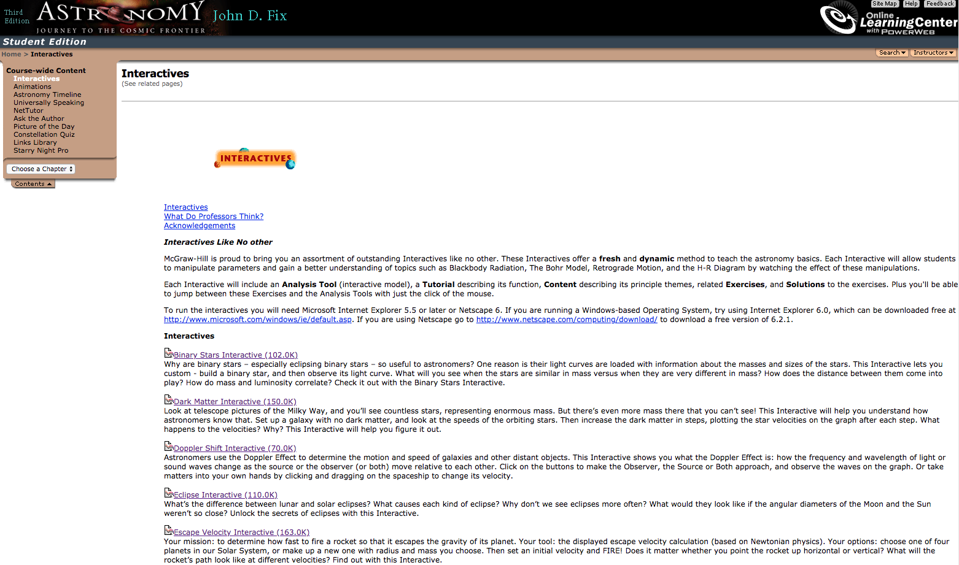Open the Feedback page
This screenshot has width=959, height=565.
click(x=940, y=4)
